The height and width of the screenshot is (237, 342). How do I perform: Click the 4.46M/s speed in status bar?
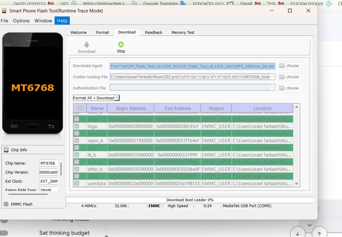tap(81, 206)
